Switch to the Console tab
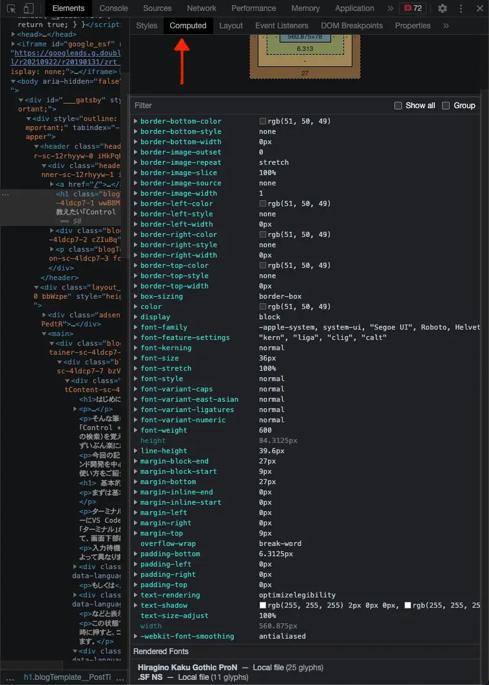Viewport: 489px width, 685px height. (113, 8)
